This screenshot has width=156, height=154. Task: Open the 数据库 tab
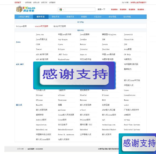(x=84, y=17)
